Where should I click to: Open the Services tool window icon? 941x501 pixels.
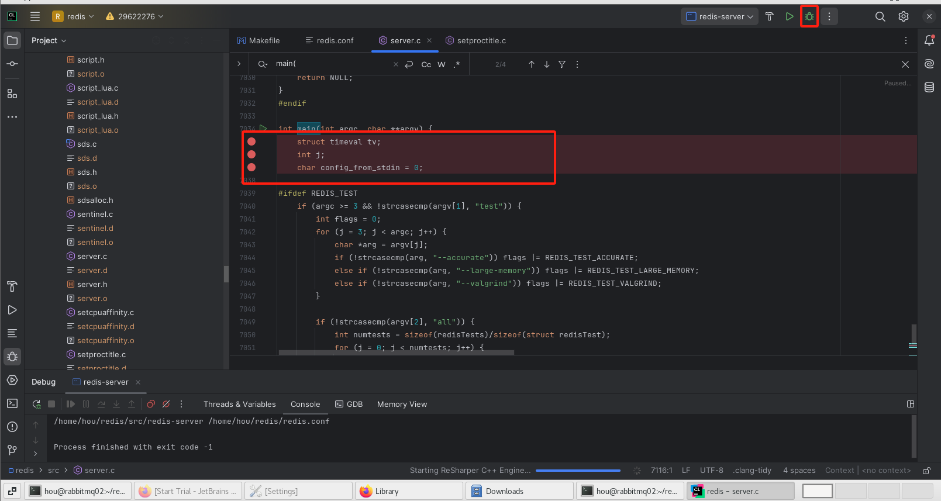pyautogui.click(x=12, y=380)
